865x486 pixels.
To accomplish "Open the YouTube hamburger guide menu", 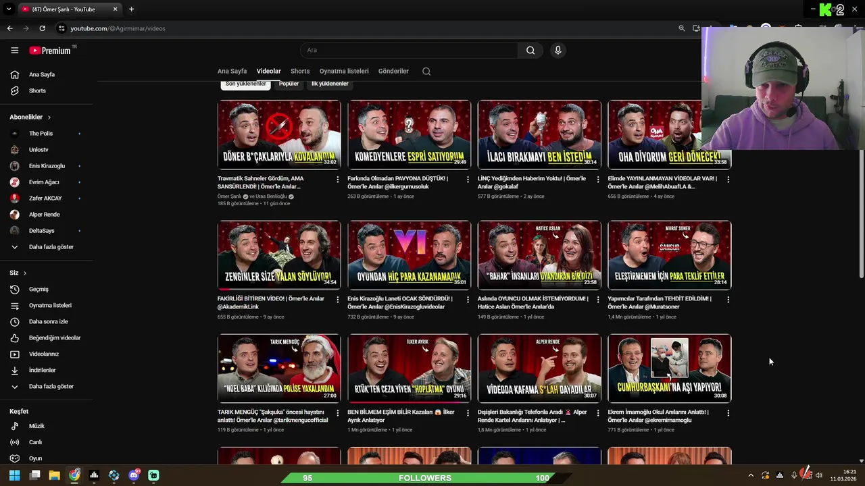I will pyautogui.click(x=14, y=50).
